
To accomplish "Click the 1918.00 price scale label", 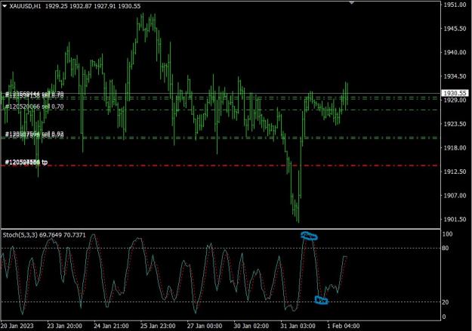I will [x=455, y=148].
